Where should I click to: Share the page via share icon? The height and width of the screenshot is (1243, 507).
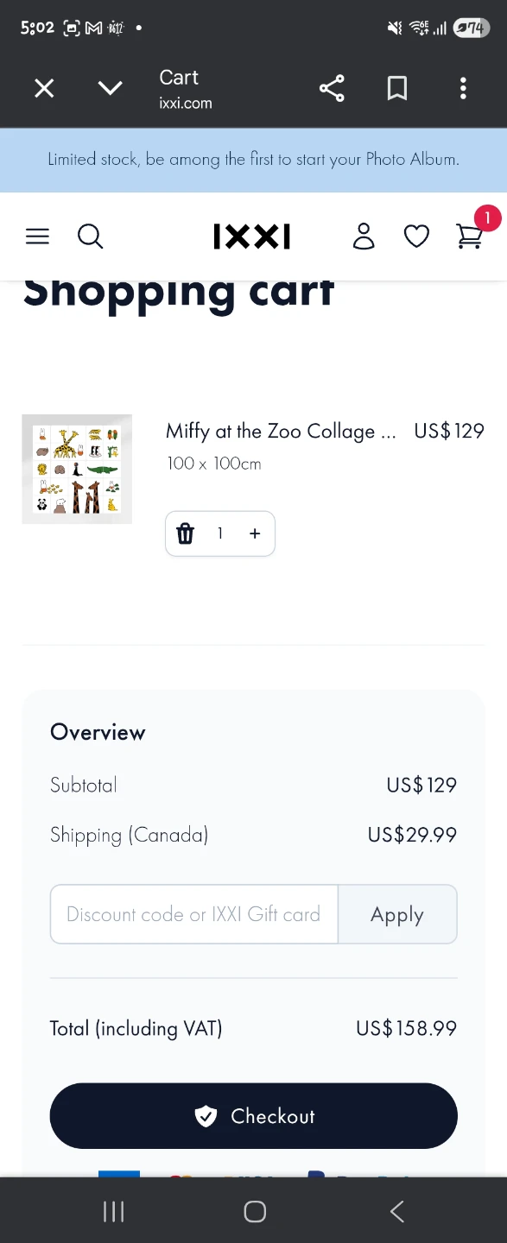332,88
